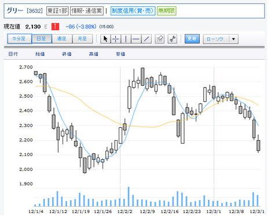
Task: Click the 12/2/16 date axis label
Action: pos(170,211)
